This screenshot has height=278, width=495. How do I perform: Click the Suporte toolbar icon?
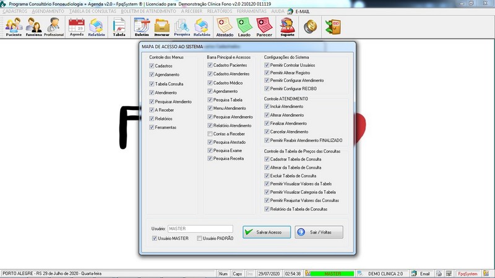coord(287,27)
